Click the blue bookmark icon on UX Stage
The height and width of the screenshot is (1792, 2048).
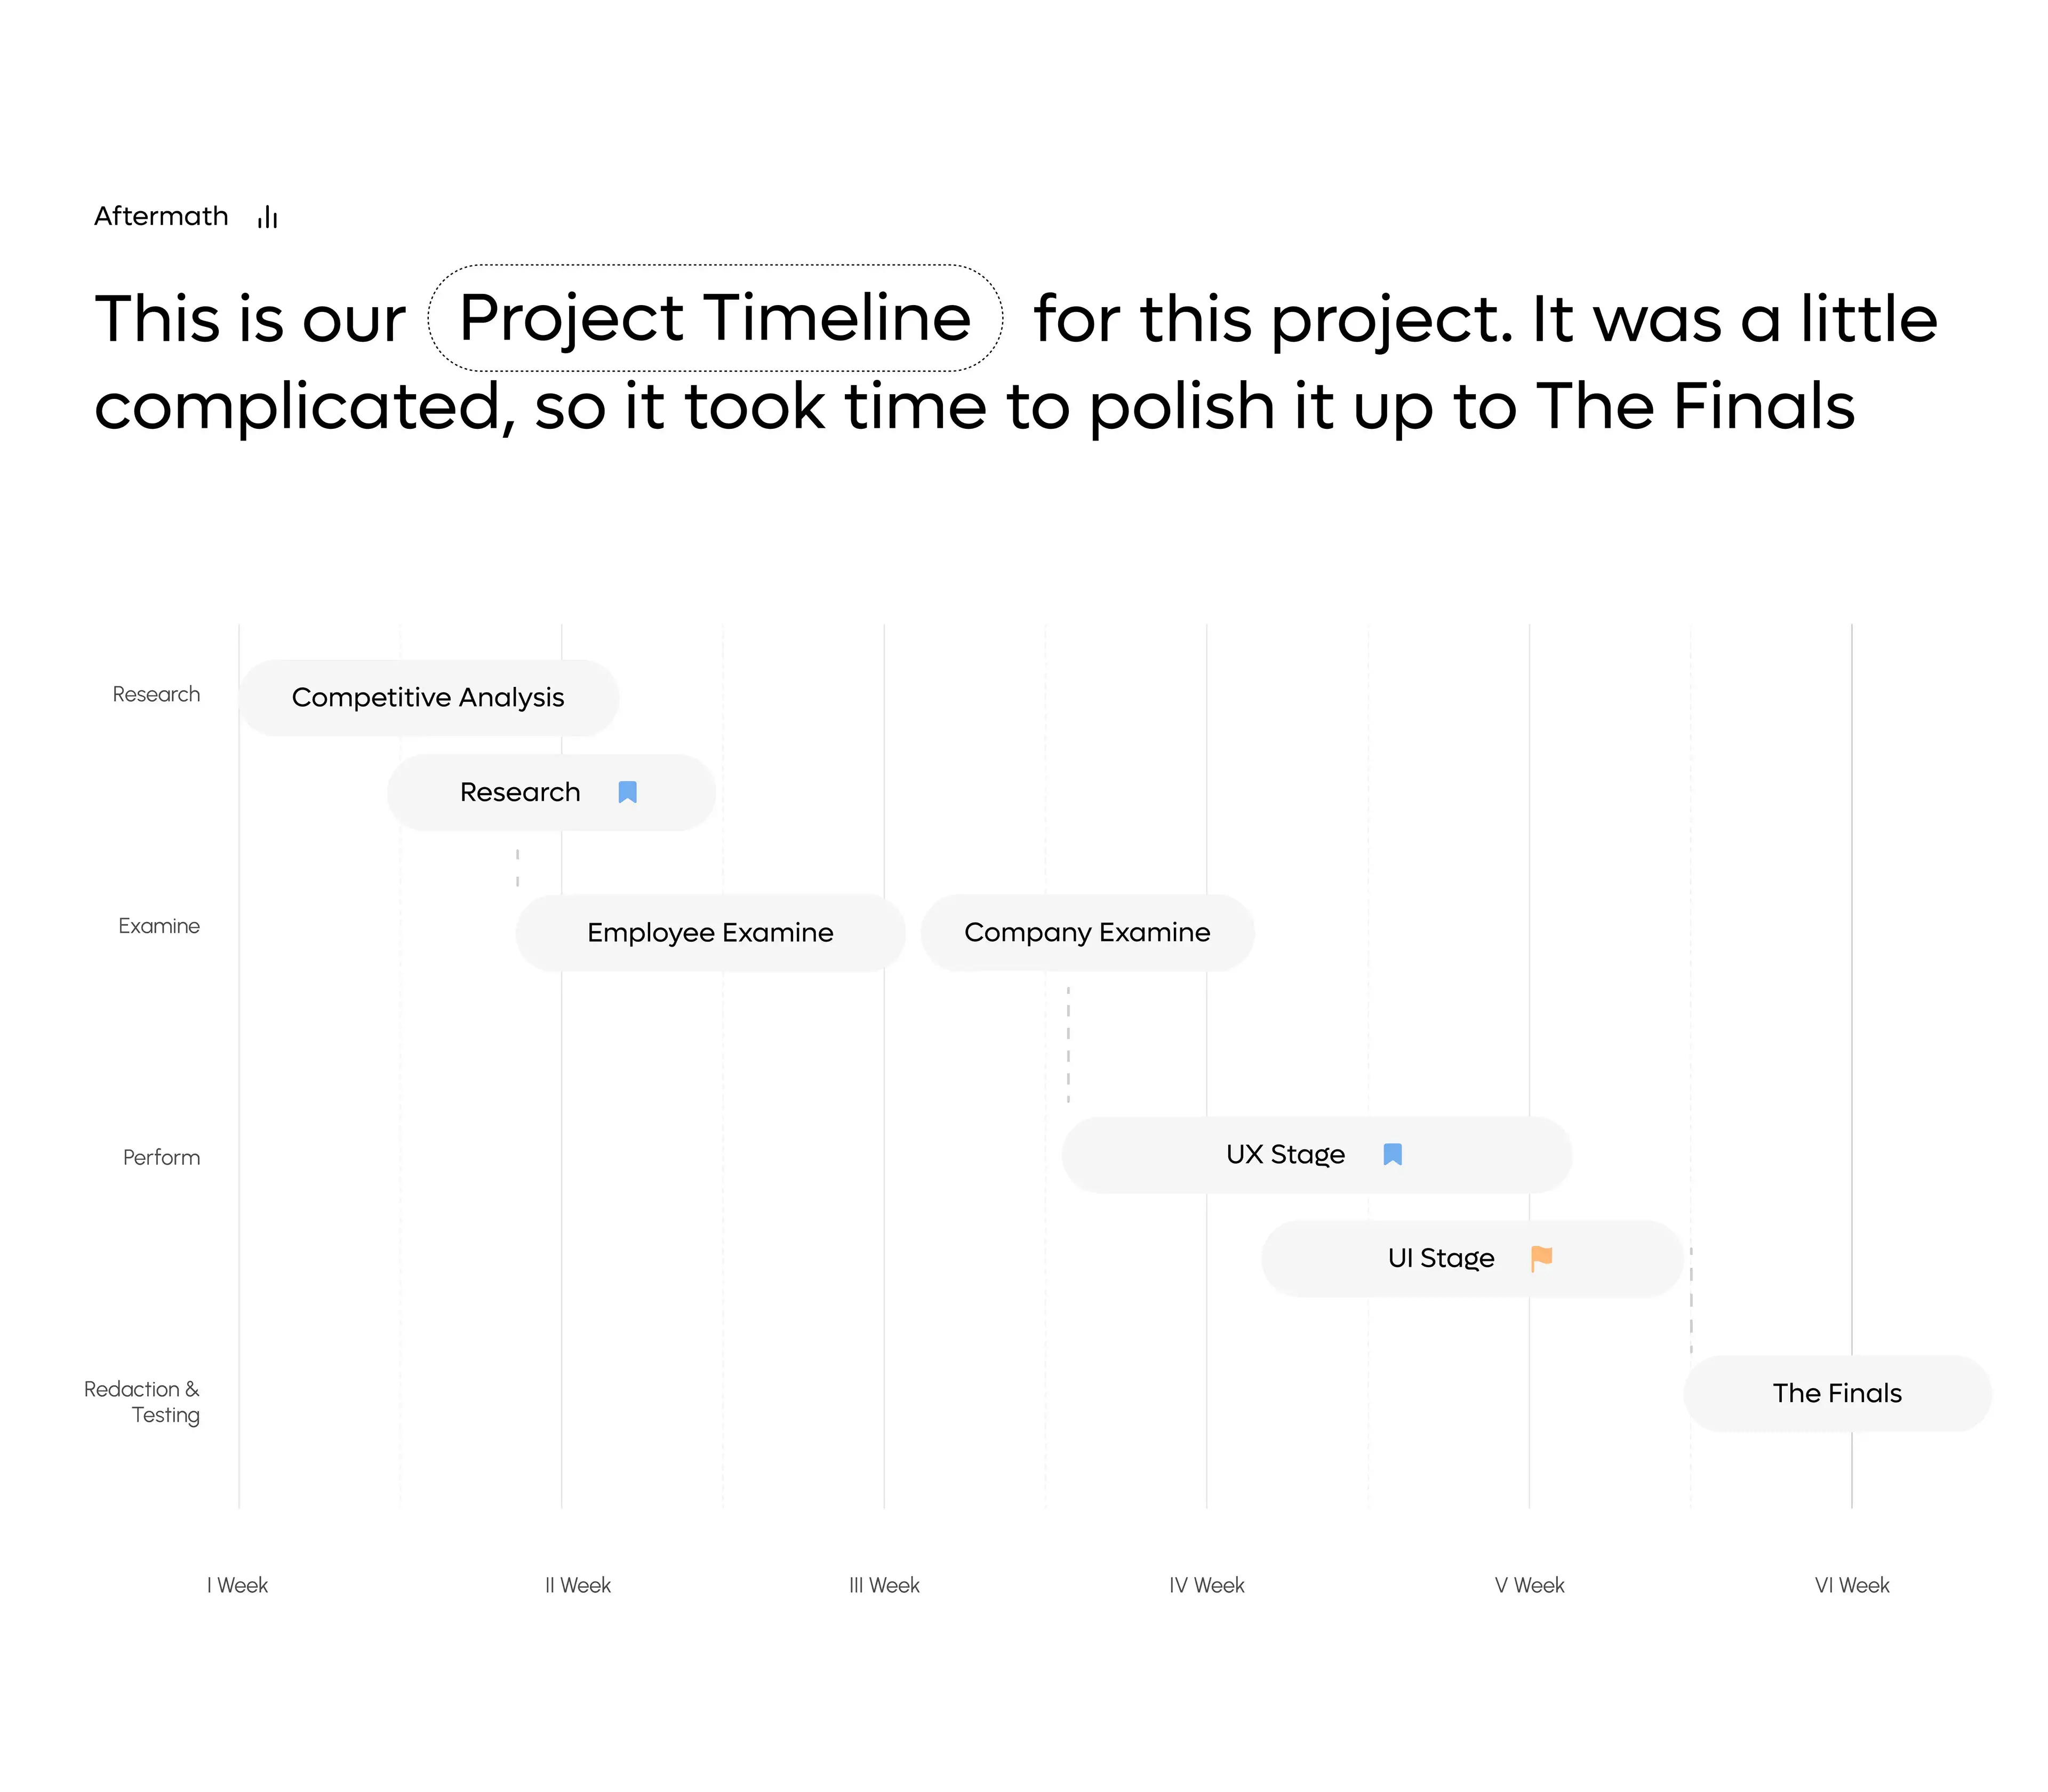coord(1392,1154)
